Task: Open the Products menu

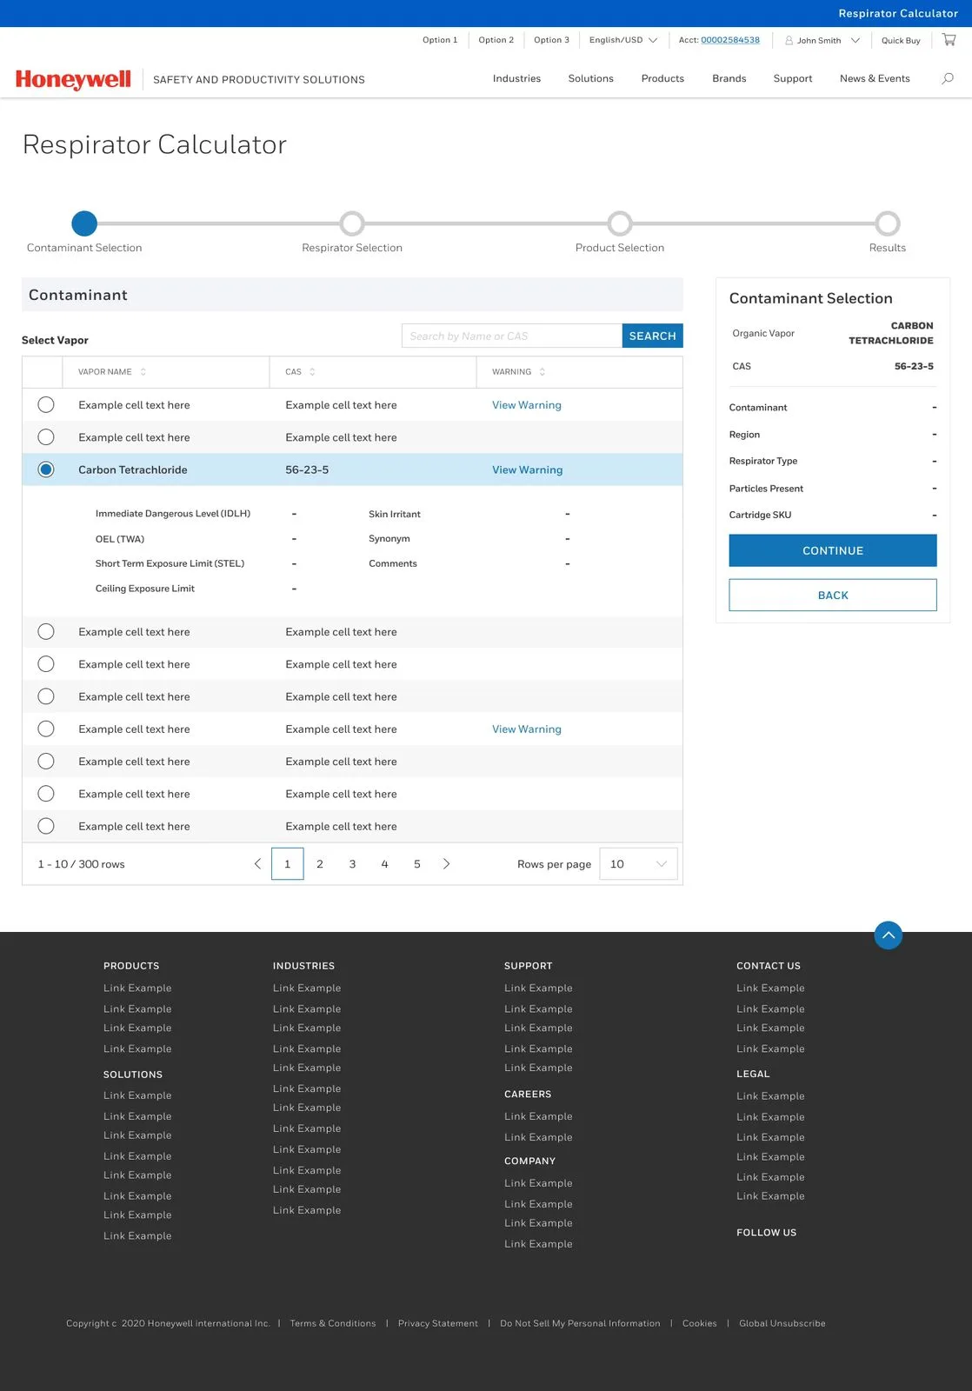Action: [662, 78]
